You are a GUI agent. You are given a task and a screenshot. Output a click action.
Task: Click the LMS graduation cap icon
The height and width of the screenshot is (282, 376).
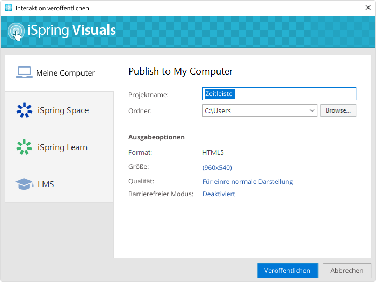click(x=24, y=184)
